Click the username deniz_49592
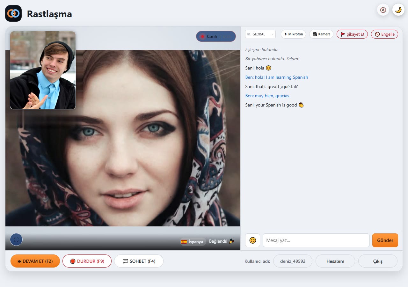This screenshot has width=408, height=287. (x=293, y=261)
